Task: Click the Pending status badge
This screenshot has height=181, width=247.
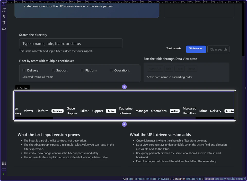Action: 57,111
